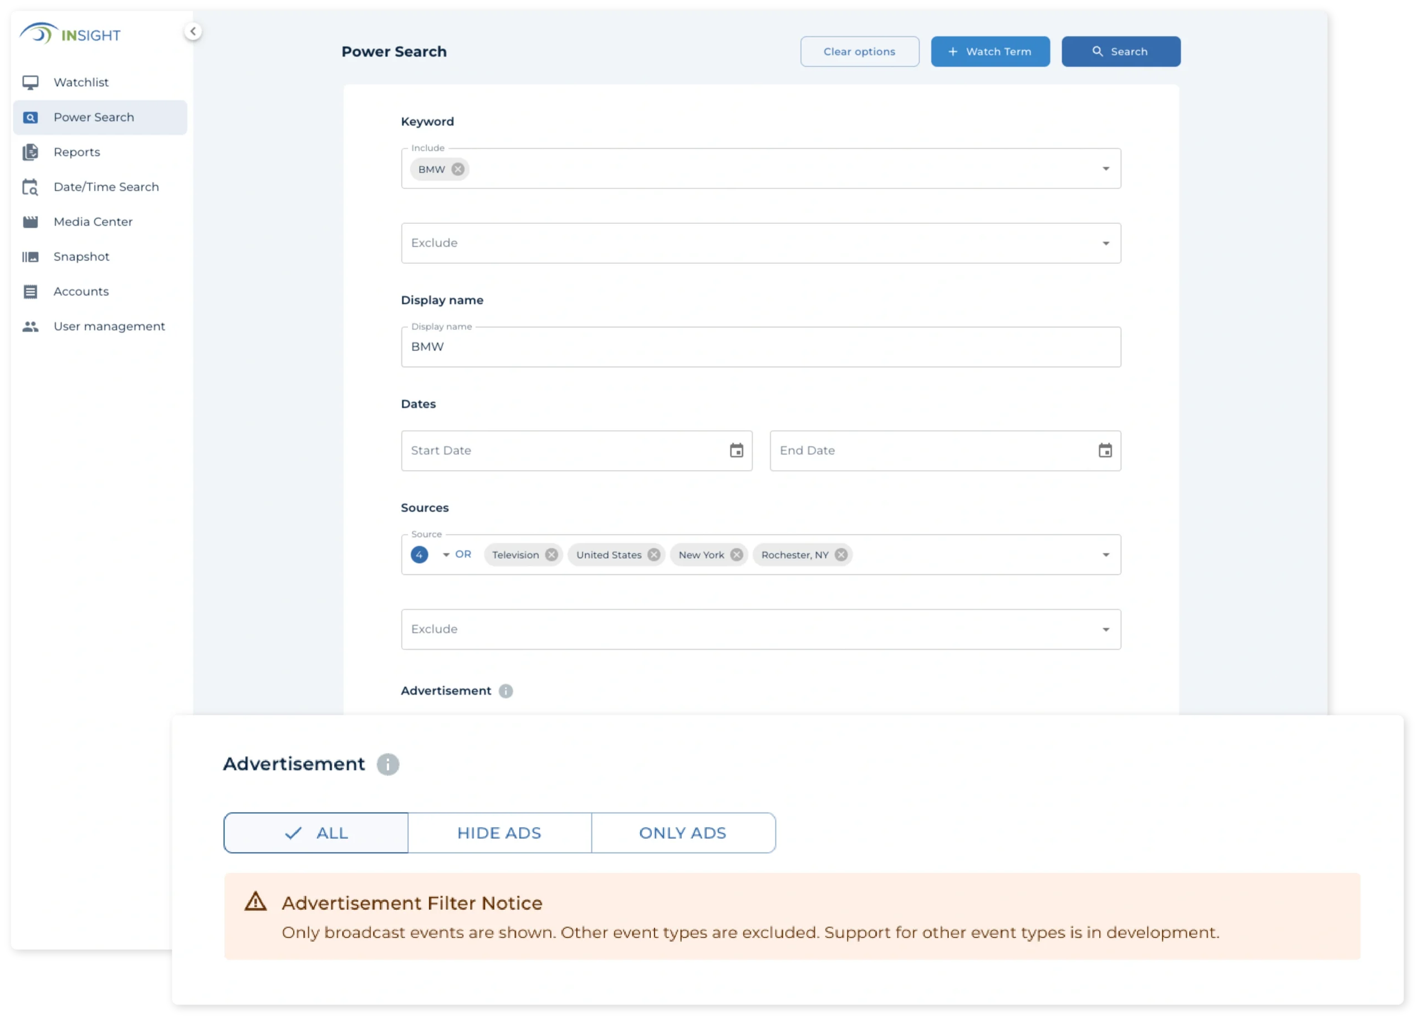This screenshot has height=1020, width=1419.
Task: Open the Accounts section
Action: pyautogui.click(x=81, y=291)
